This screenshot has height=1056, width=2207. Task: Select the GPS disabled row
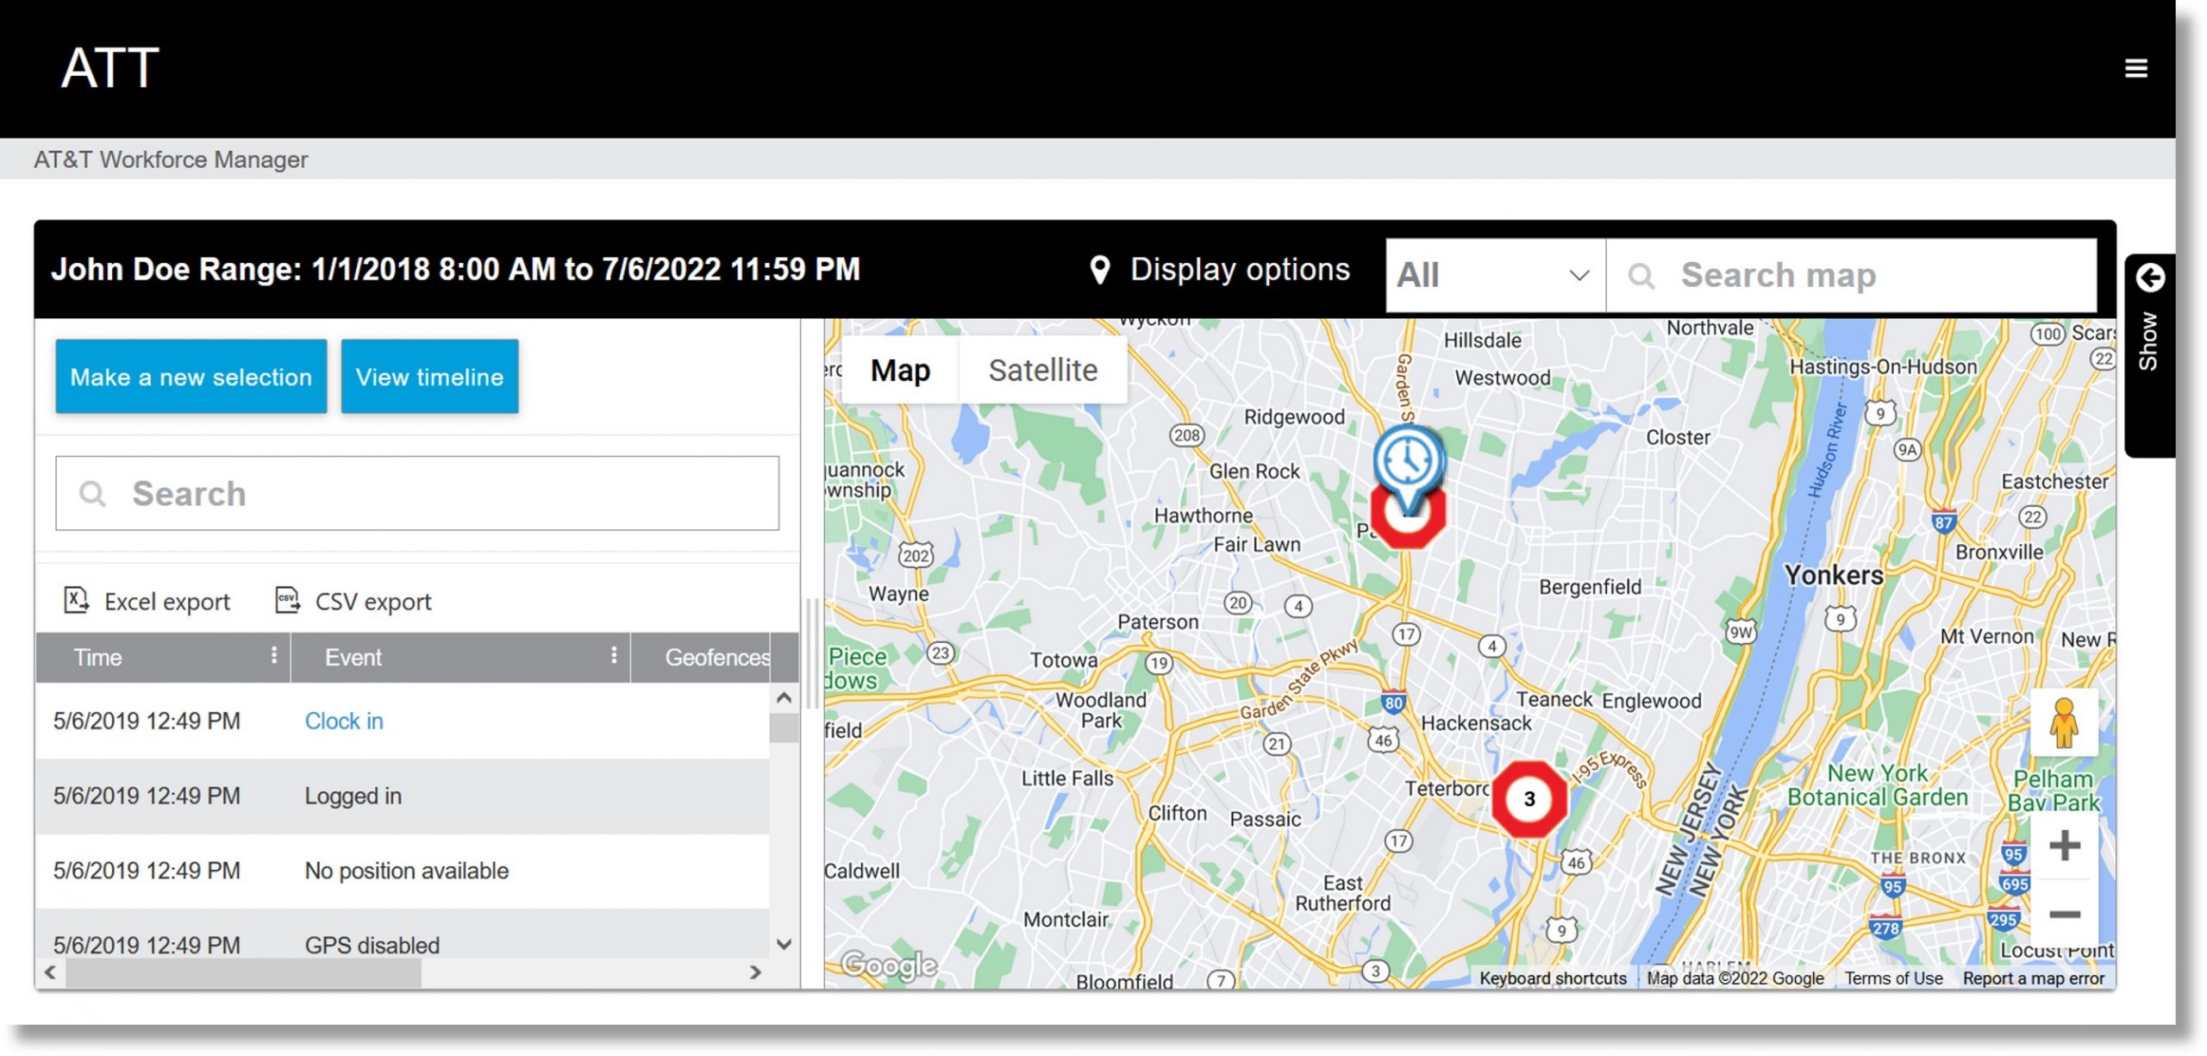click(x=403, y=935)
